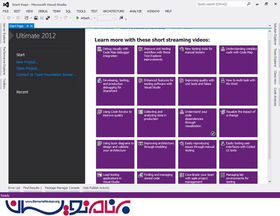Click Connect to Team Foundation Server link
Viewport: 280px width, 216px height.
pos(46,75)
